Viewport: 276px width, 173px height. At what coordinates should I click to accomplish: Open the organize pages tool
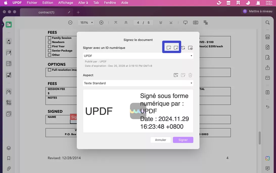[9, 92]
